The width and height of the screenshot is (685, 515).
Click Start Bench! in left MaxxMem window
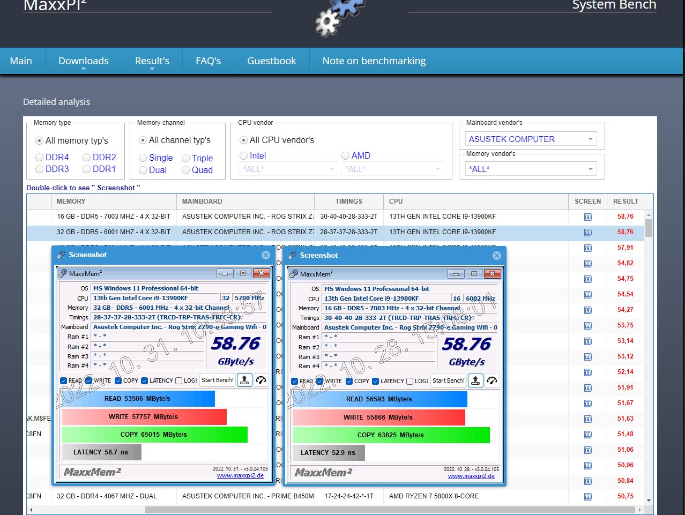(x=218, y=380)
